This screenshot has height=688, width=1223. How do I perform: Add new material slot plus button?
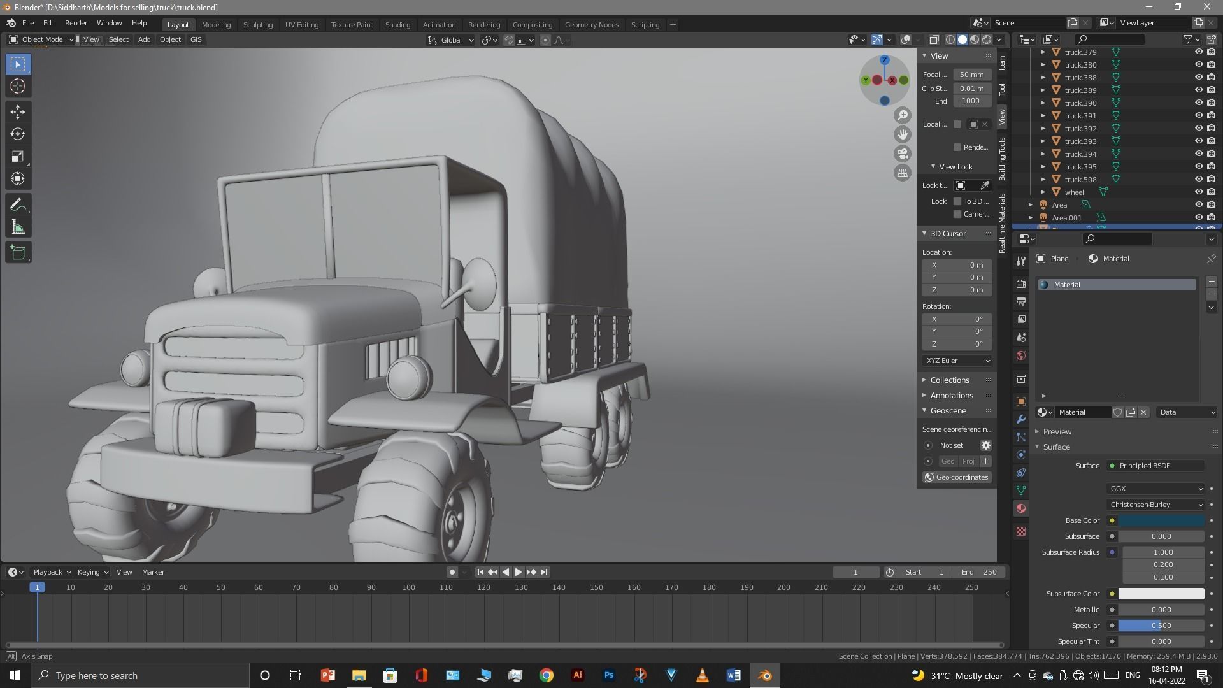(1211, 282)
